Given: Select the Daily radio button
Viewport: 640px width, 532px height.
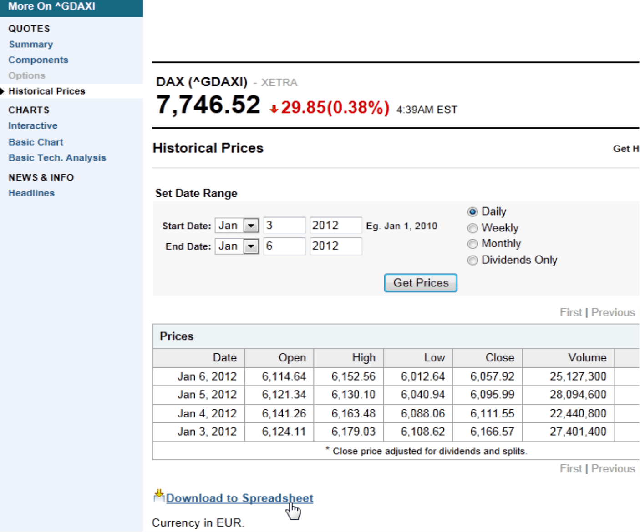Looking at the screenshot, I should (472, 212).
